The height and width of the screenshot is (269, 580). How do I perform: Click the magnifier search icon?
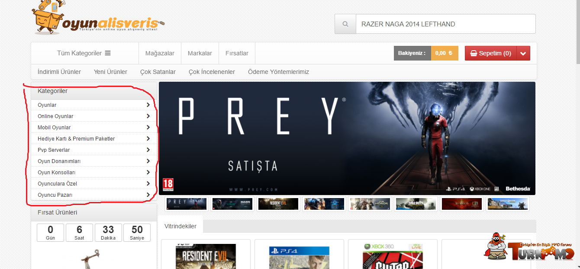[x=345, y=24]
